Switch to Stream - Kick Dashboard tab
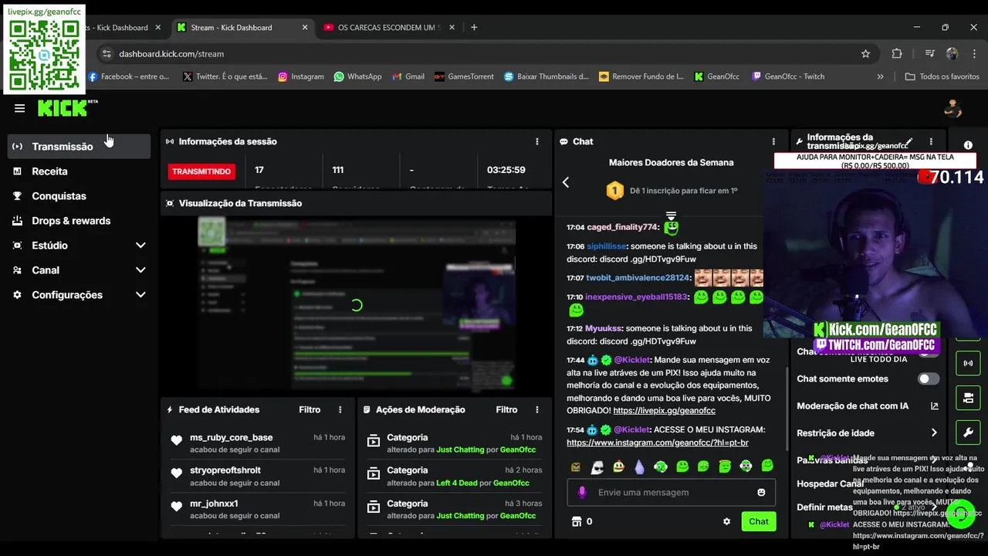Image resolution: width=988 pixels, height=556 pixels. pos(242,27)
